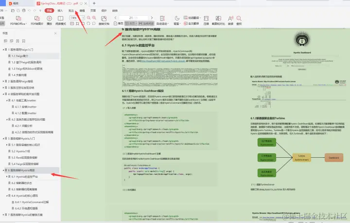Expand bookmark 6.1 Hystrix monitoring

tap(7, 177)
